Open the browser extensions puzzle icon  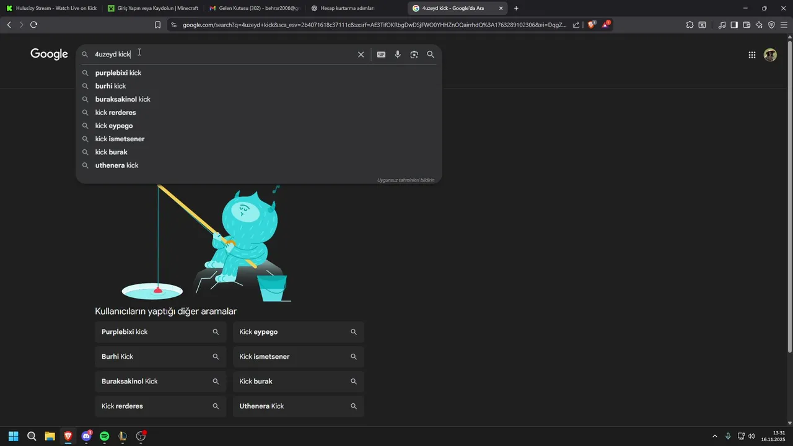[x=690, y=25]
